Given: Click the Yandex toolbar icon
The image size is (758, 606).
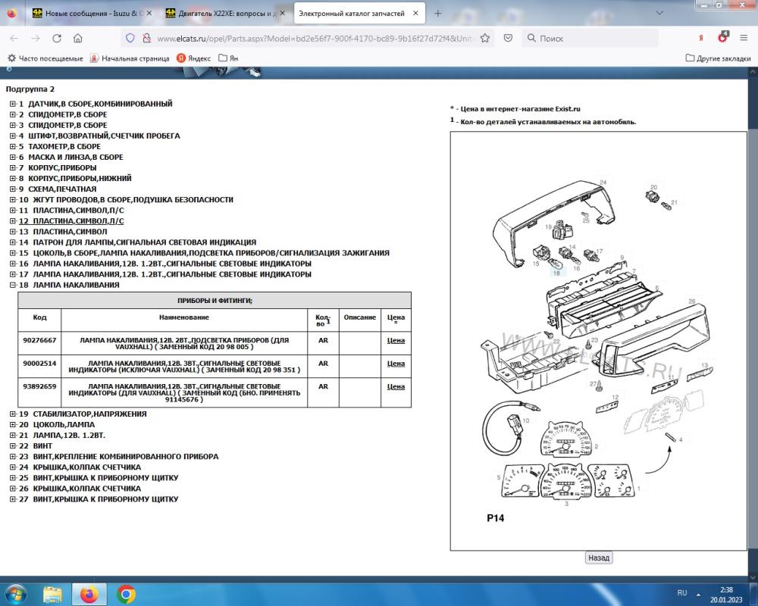Looking at the screenshot, I should coord(701,38).
